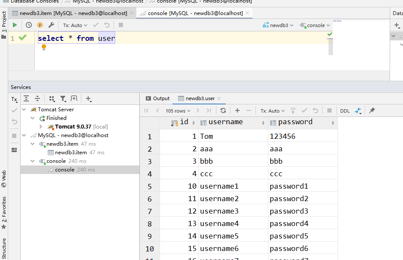
Task: Delete row minus icon in results
Action: click(248, 110)
